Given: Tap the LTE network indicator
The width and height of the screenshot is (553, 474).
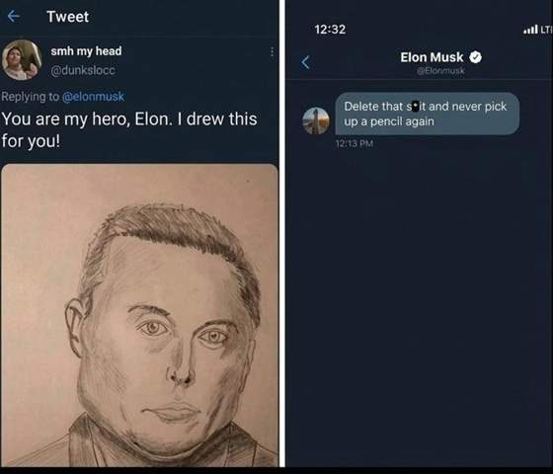Looking at the screenshot, I should click(x=546, y=30).
